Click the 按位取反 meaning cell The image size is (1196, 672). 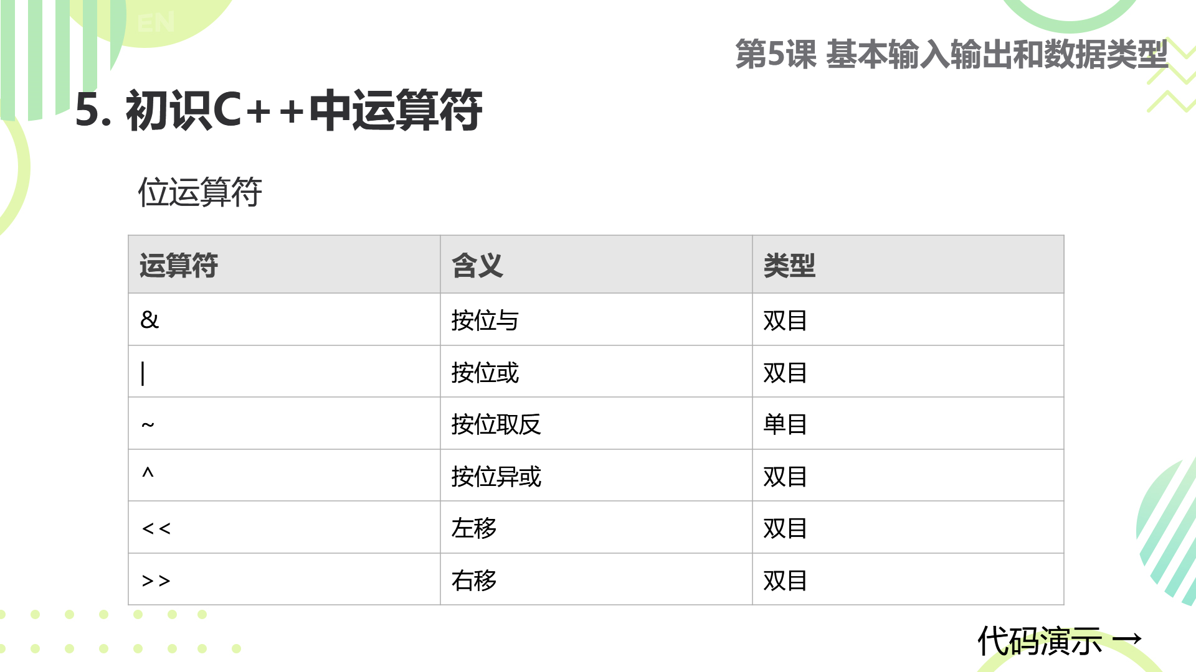pyautogui.click(x=596, y=424)
